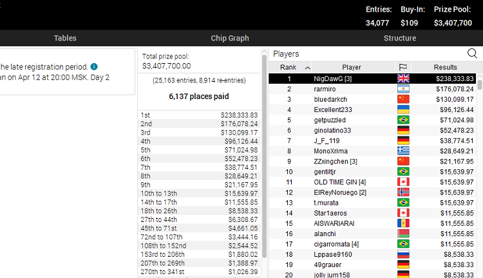
Task: Click the late registration info icon
Action: click(94, 66)
